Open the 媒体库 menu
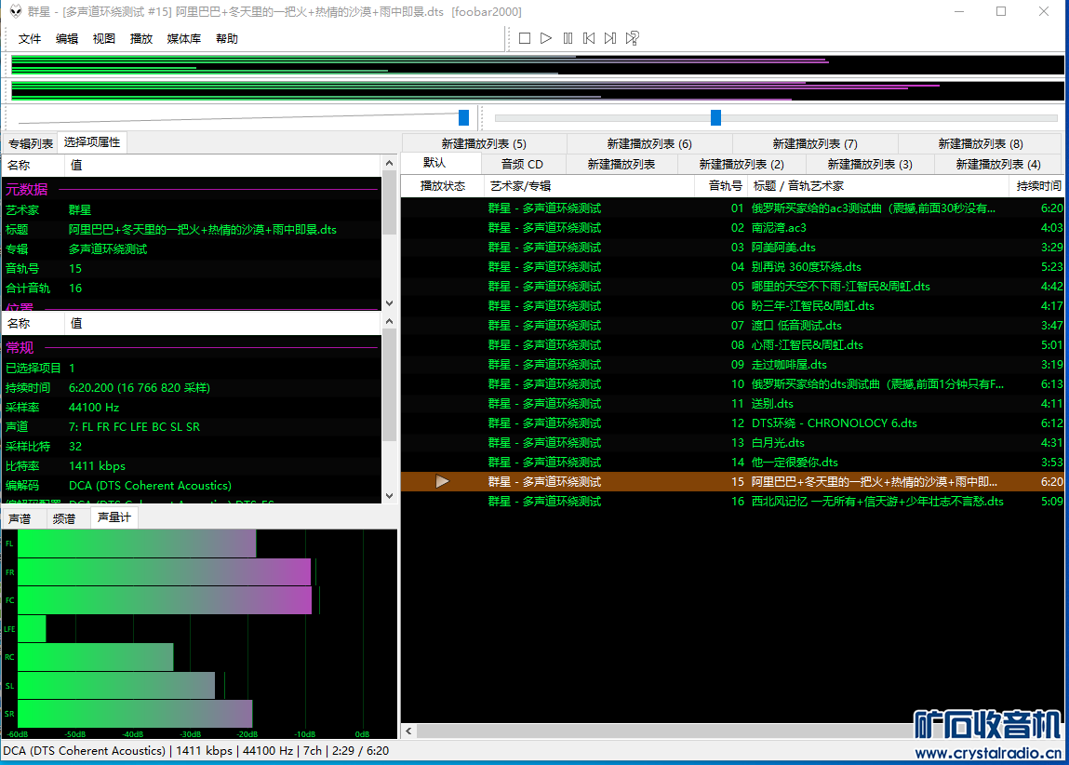 click(x=184, y=39)
